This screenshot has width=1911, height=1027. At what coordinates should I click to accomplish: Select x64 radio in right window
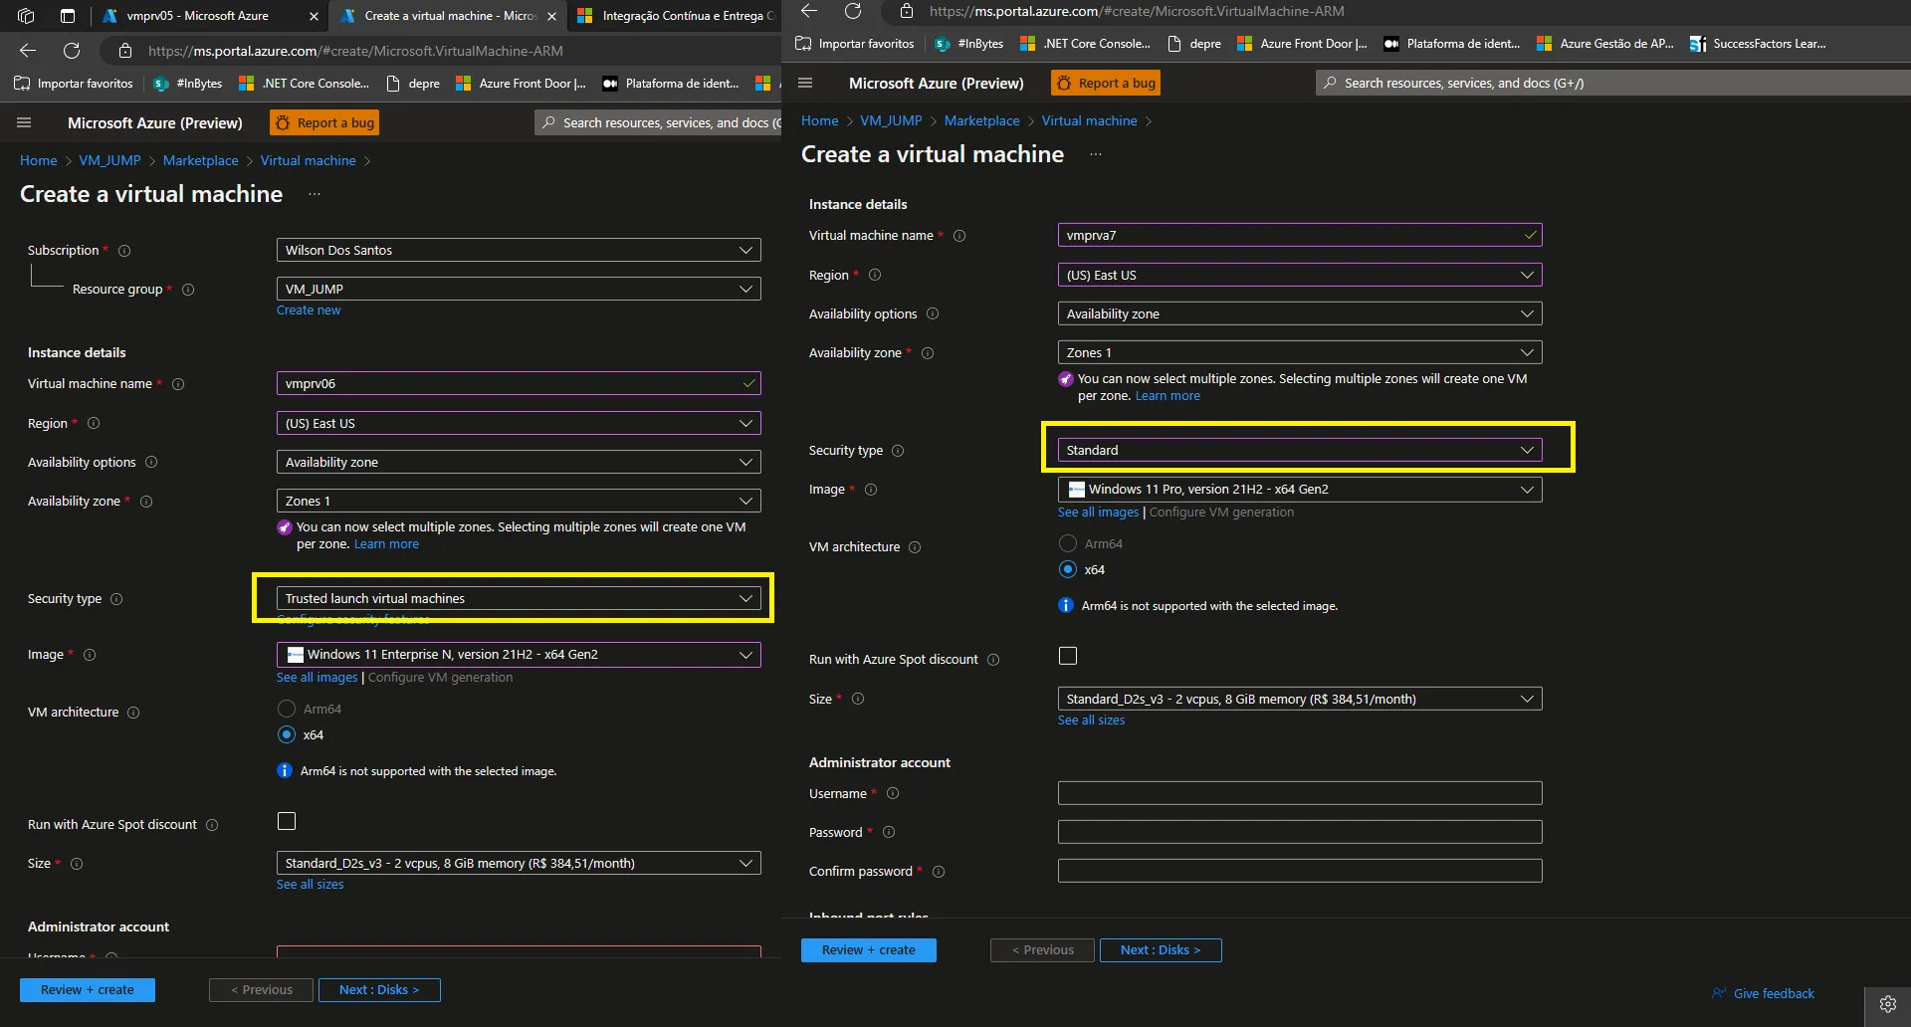point(1068,569)
